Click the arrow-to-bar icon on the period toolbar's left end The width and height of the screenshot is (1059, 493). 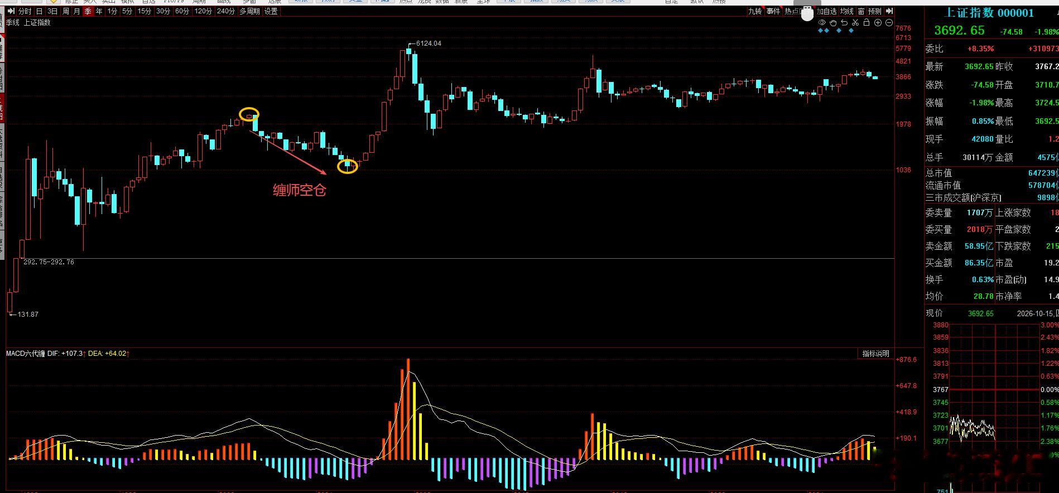click(x=11, y=11)
